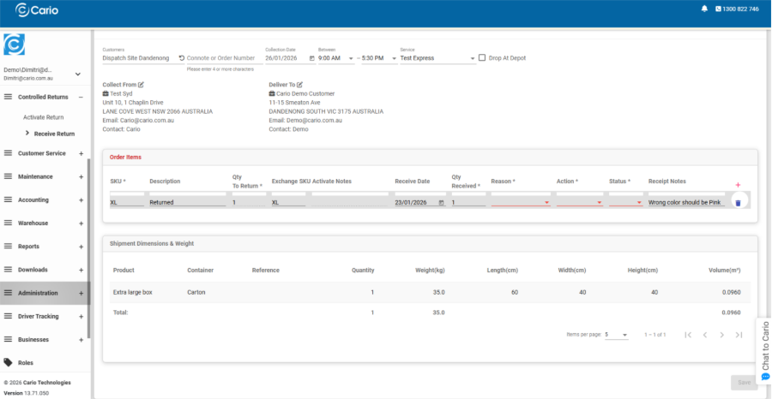Click the notification bell icon

pos(705,9)
